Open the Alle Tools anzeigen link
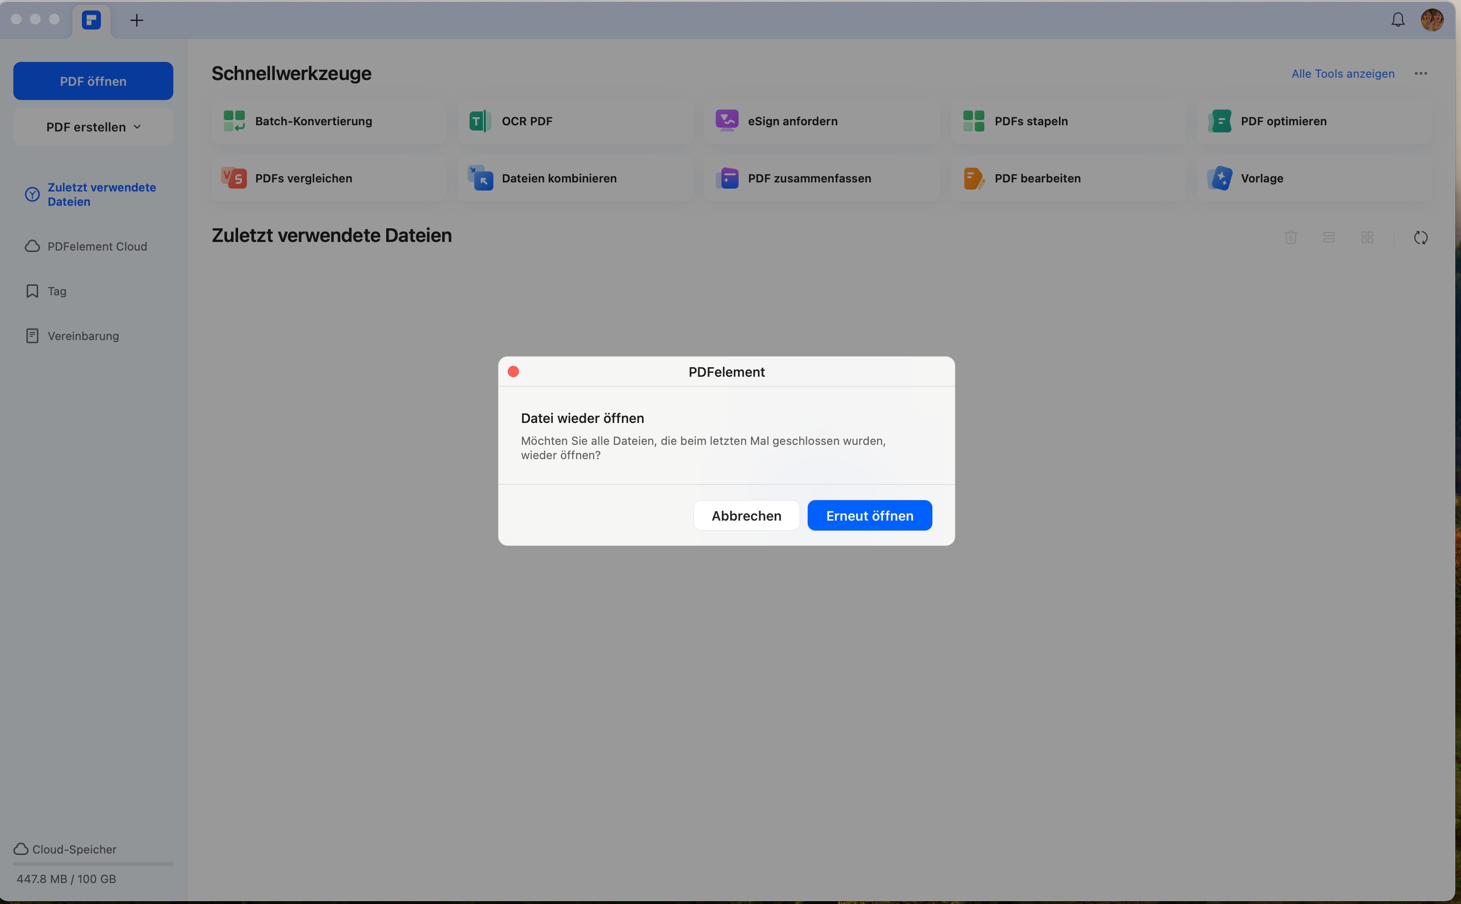 tap(1342, 73)
